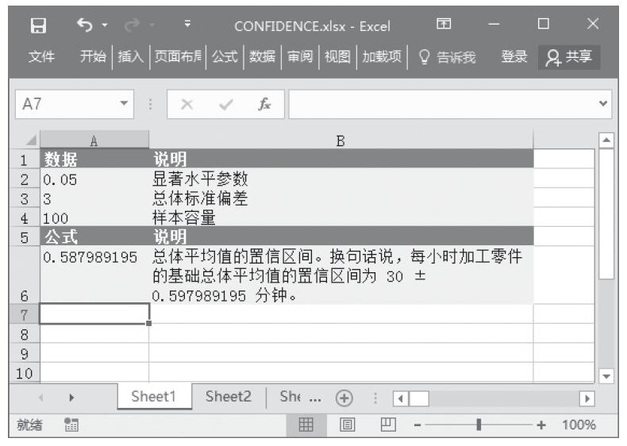Screen dimensions: 627x446
Task: Expand the Name Box dropdown arrow
Action: point(122,106)
